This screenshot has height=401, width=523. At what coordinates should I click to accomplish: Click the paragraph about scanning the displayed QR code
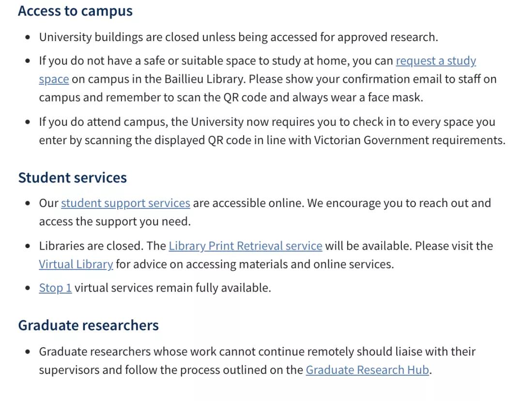click(x=272, y=131)
